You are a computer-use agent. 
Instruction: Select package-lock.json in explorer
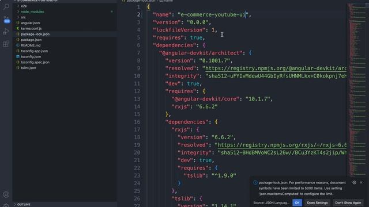35,34
